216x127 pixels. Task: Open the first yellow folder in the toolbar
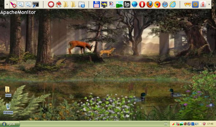pos(66,4)
